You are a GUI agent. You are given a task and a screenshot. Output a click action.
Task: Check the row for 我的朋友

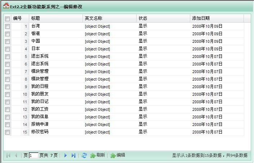tap(7, 94)
